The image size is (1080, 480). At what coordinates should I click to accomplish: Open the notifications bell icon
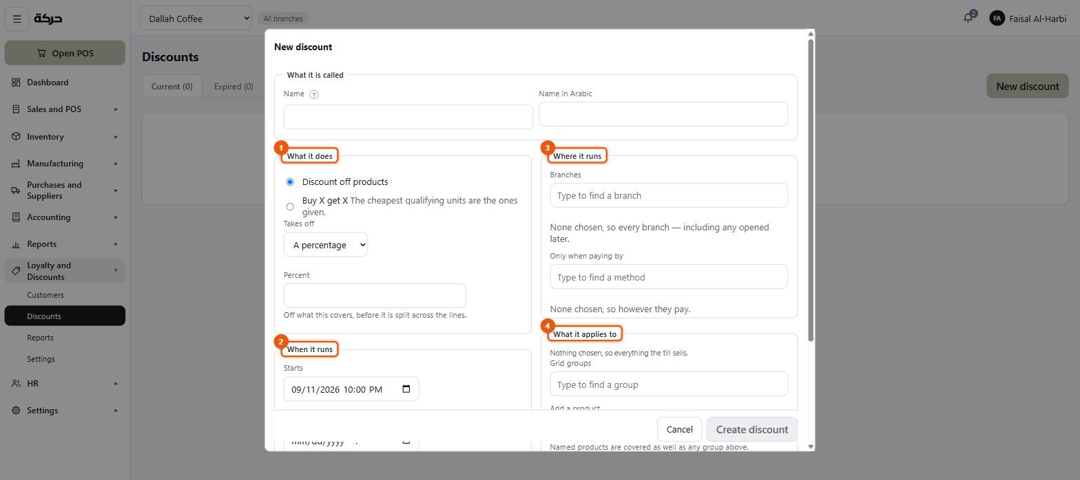[968, 19]
